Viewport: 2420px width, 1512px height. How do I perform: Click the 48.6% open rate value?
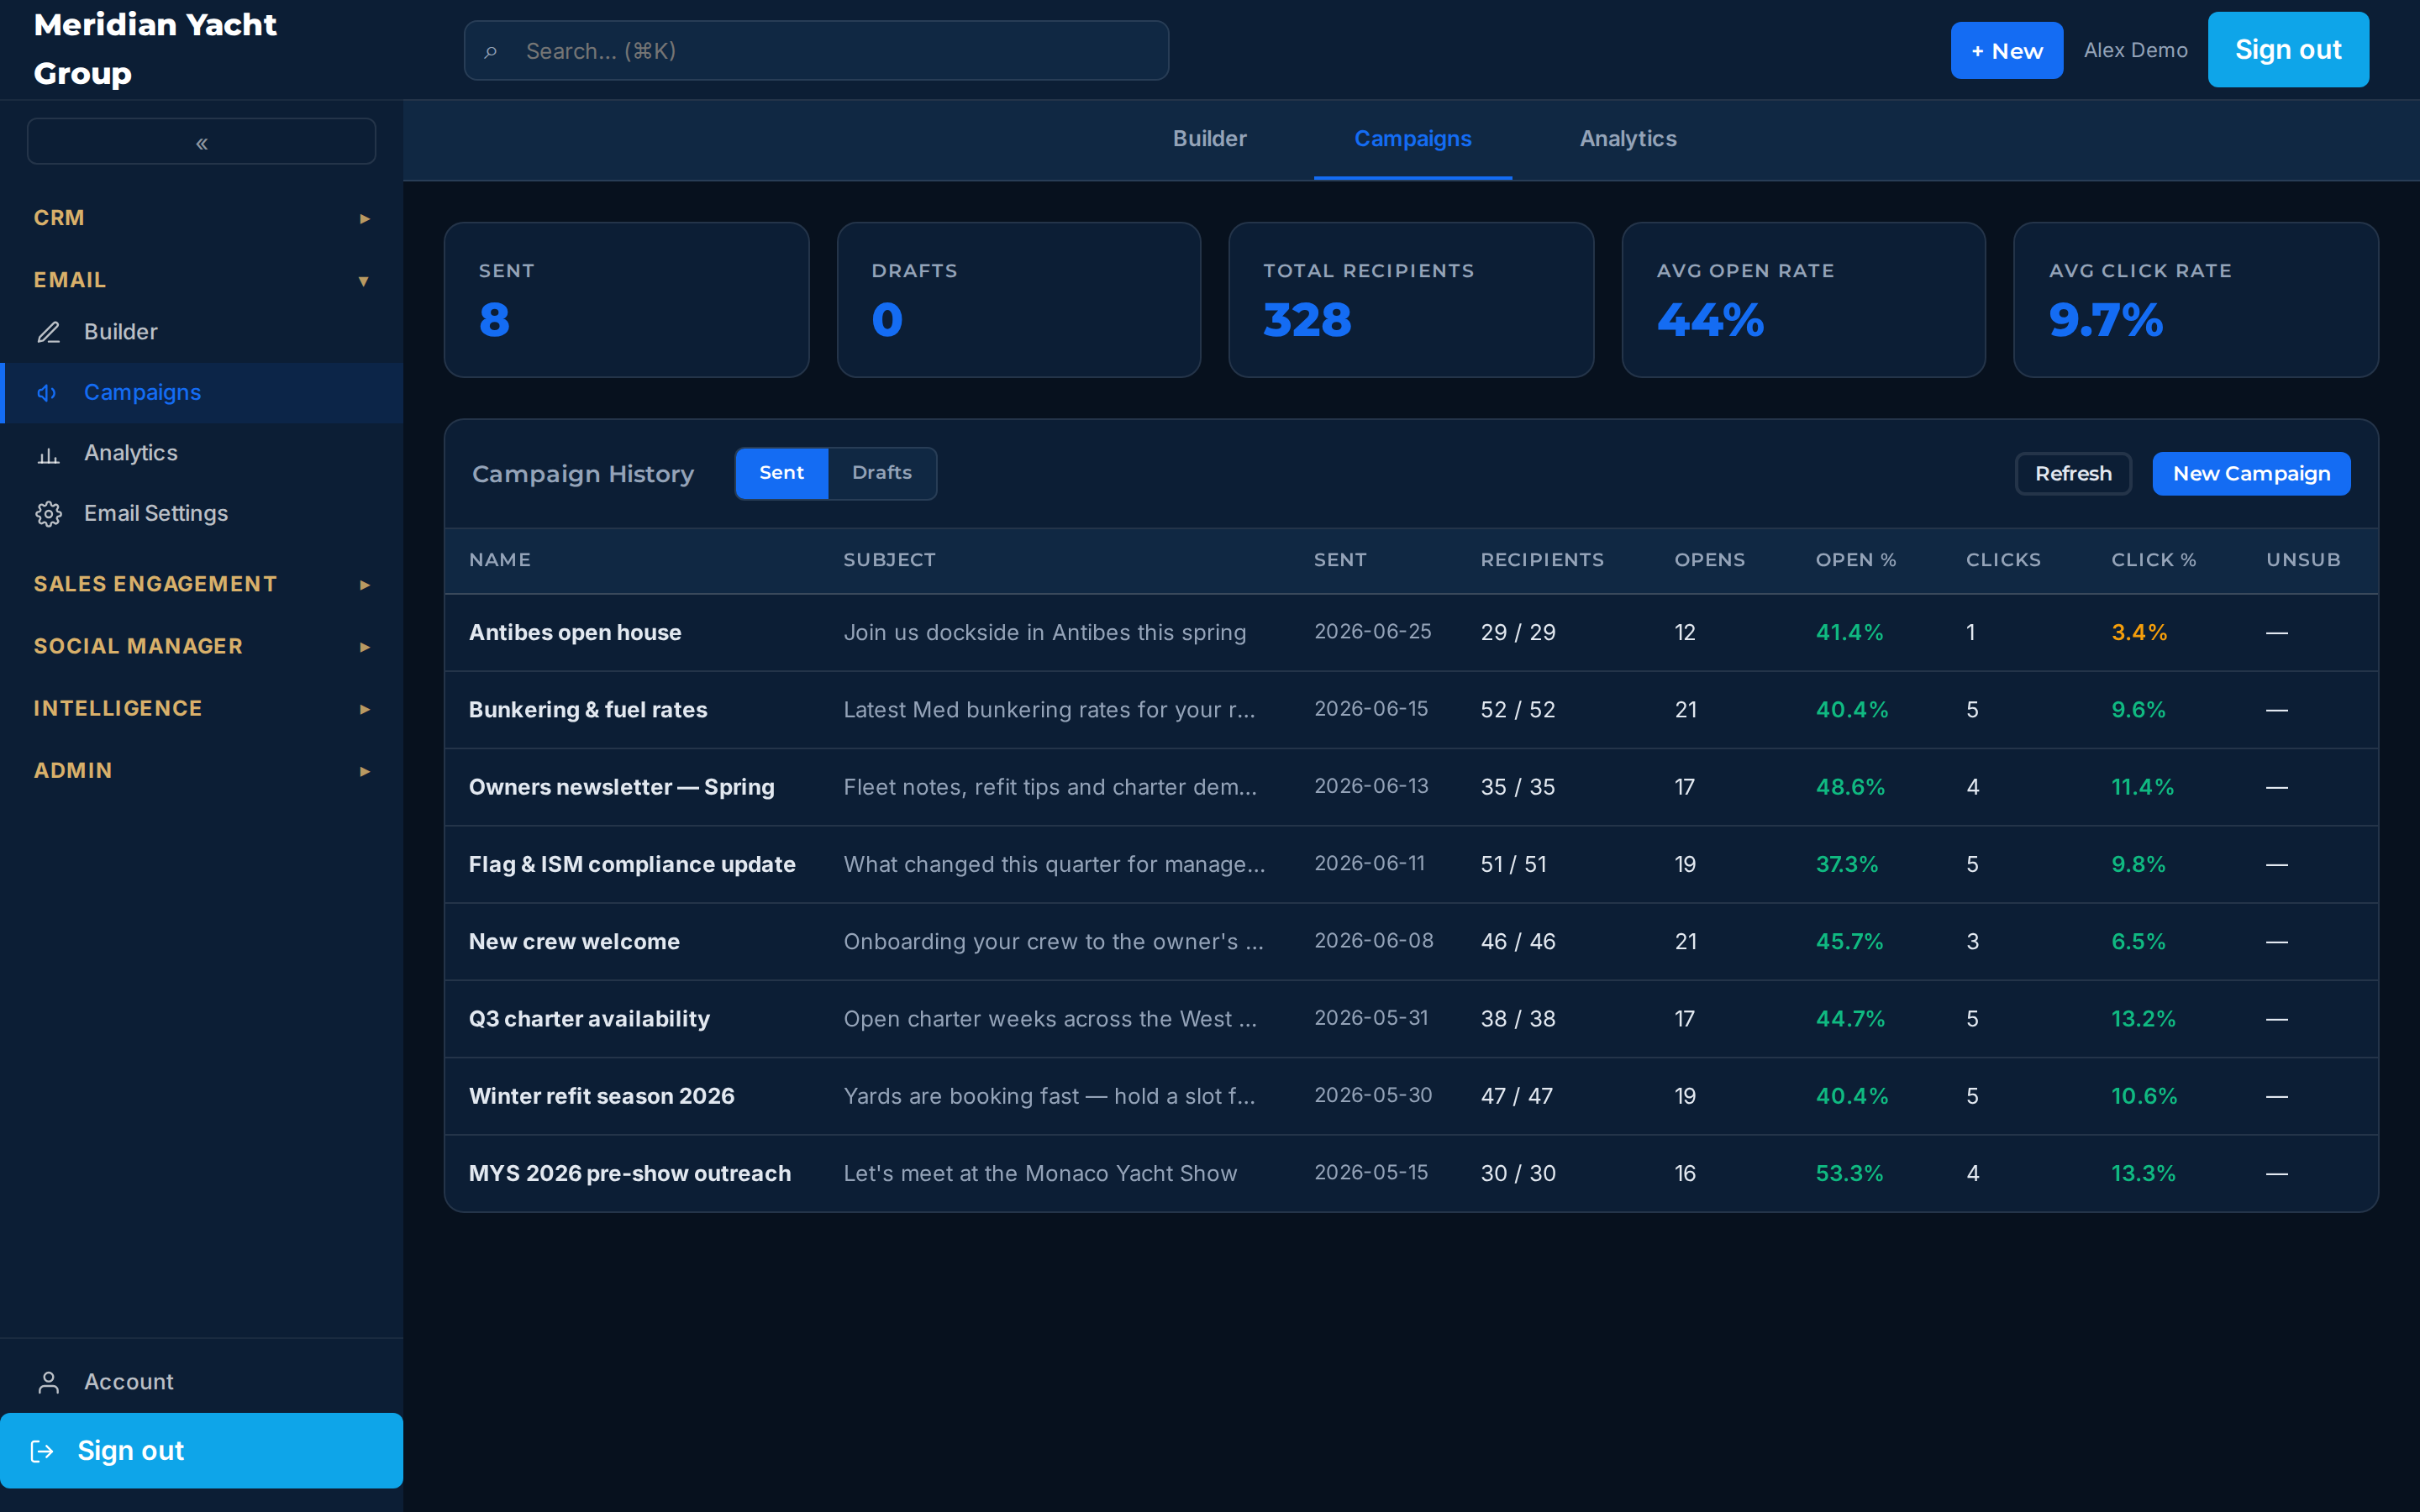point(1850,787)
